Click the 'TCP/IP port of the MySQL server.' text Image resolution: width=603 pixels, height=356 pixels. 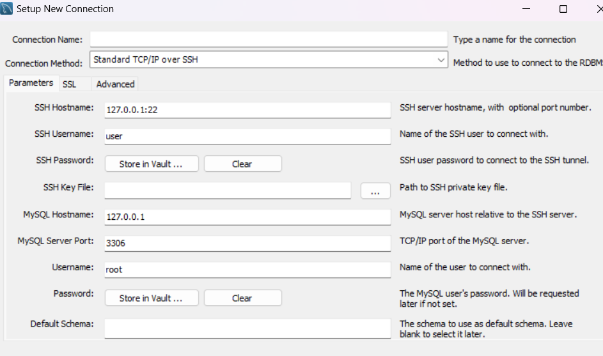(464, 241)
